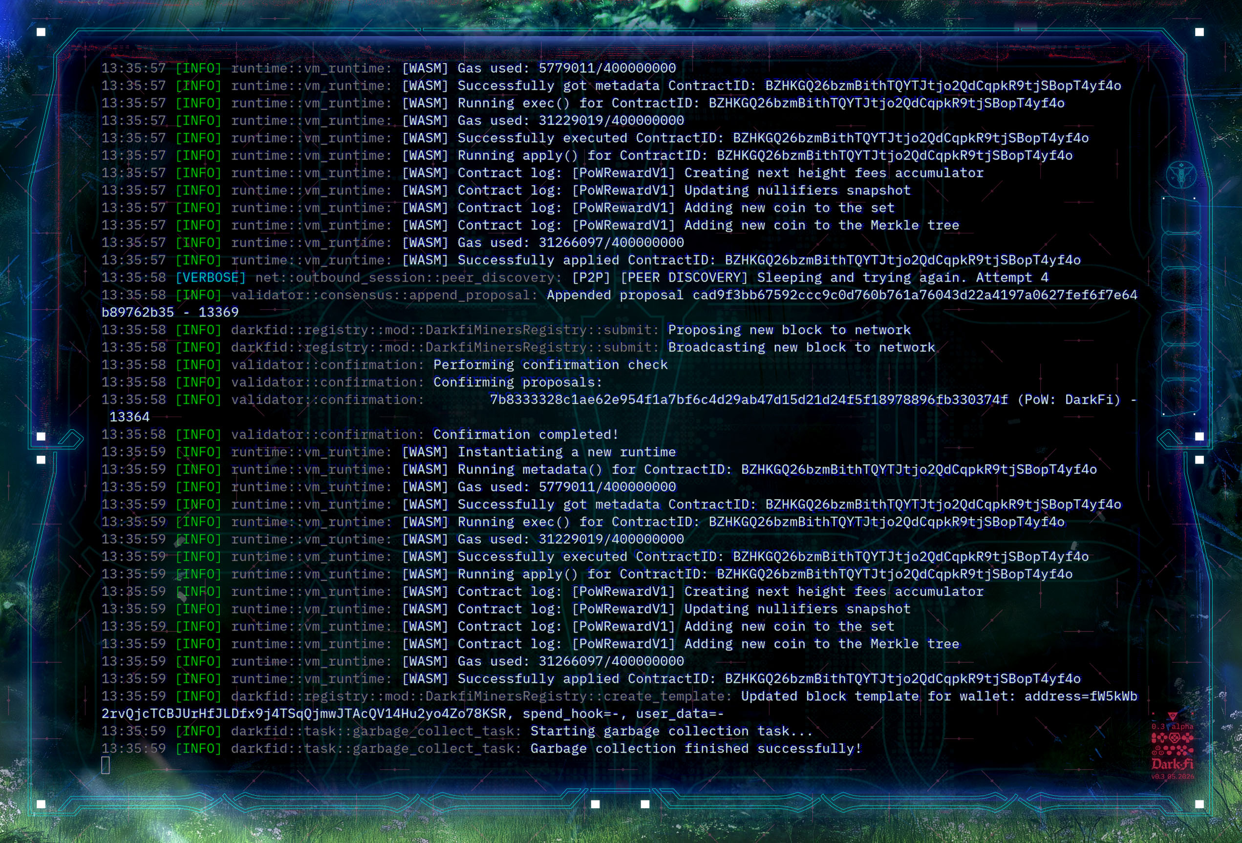Click "Gas used: 5779011/400000000" in 13:35:57 line
The width and height of the screenshot is (1242, 843).
(566, 68)
